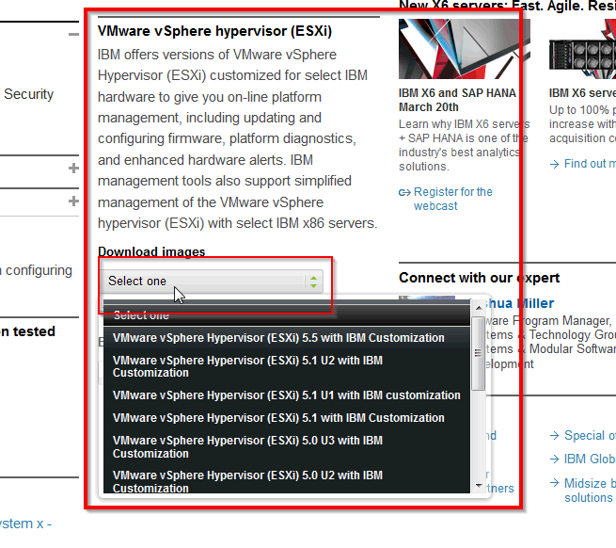The height and width of the screenshot is (548, 616).
Task: Open the System x link at bottom left
Action: pos(25,524)
